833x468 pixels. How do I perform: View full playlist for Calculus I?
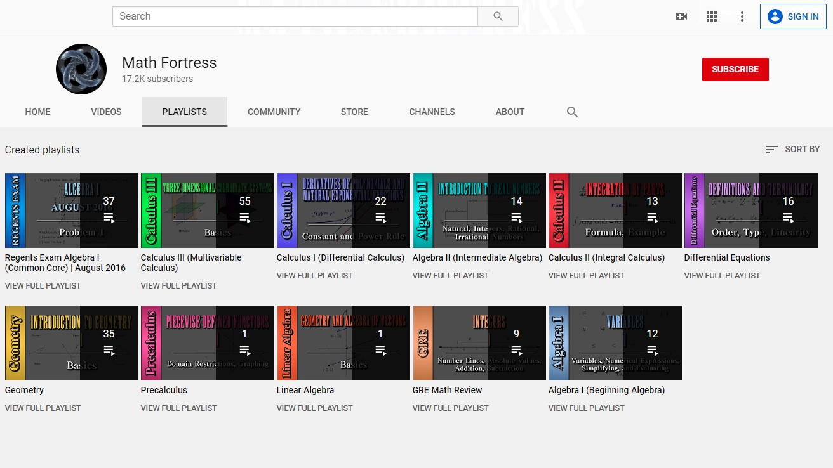[315, 276]
